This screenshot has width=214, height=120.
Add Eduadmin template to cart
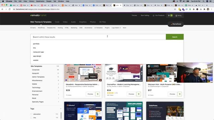tap(98, 94)
